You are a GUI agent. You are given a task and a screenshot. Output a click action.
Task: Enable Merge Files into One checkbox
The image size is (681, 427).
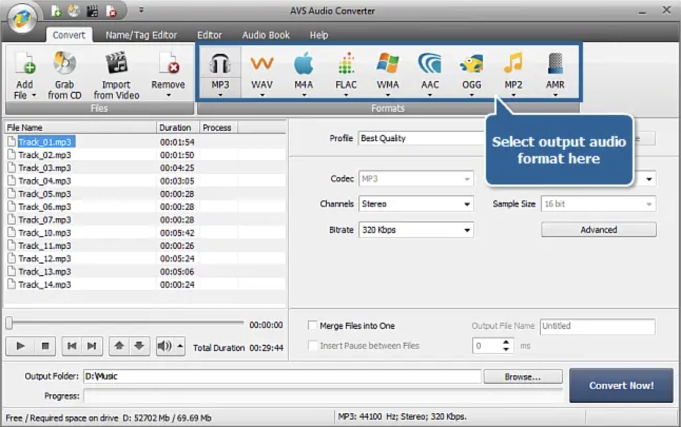click(313, 326)
